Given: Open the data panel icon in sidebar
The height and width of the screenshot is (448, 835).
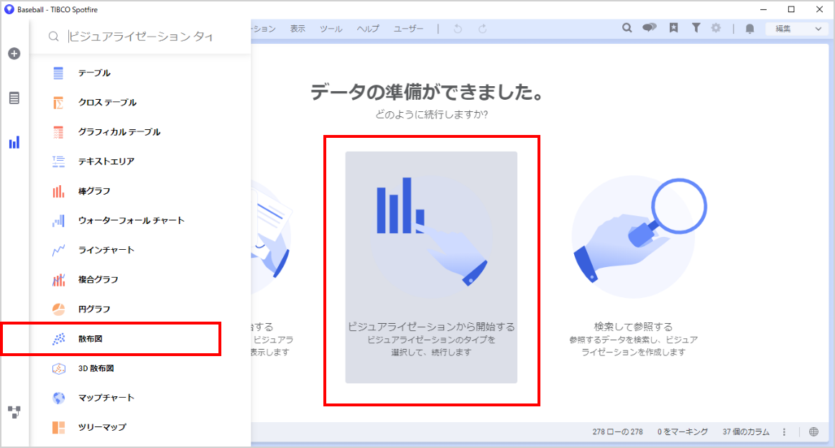Looking at the screenshot, I should click(x=14, y=98).
